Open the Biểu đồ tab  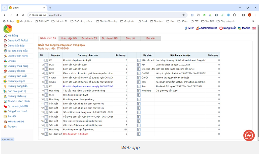point(130,38)
